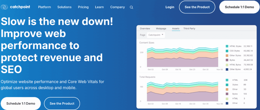
Task: Click the value 44,447.22
Action: (x=248, y=60)
